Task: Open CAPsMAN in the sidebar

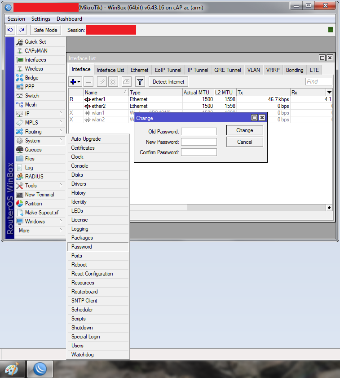Action: point(40,51)
